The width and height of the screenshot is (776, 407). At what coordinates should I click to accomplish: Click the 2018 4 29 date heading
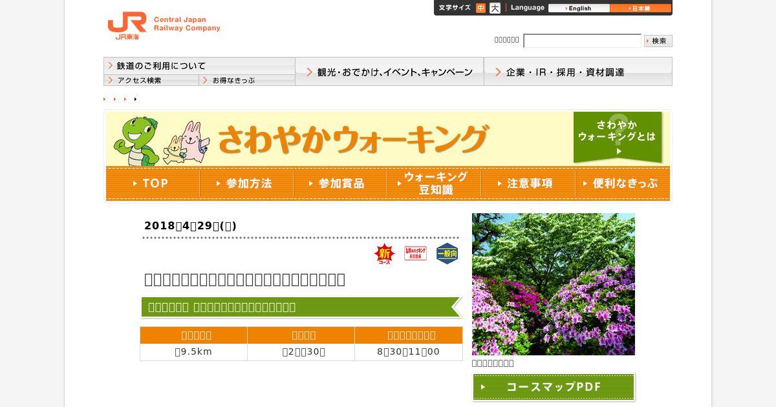[x=190, y=225]
